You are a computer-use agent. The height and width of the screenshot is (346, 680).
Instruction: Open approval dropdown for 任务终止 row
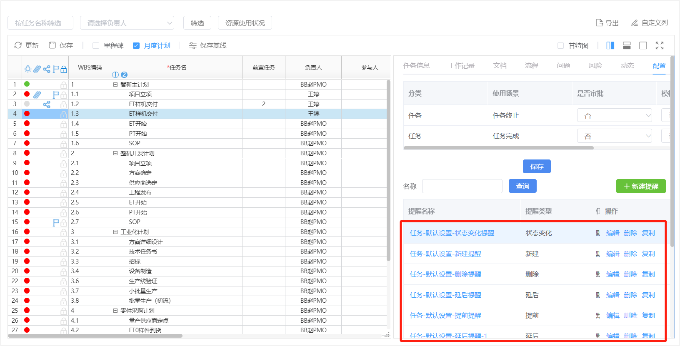tap(614, 116)
